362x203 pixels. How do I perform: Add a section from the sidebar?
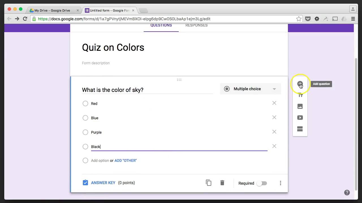click(300, 129)
